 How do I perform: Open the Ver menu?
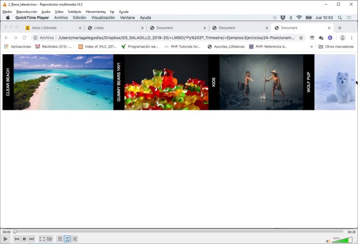pos(112,12)
